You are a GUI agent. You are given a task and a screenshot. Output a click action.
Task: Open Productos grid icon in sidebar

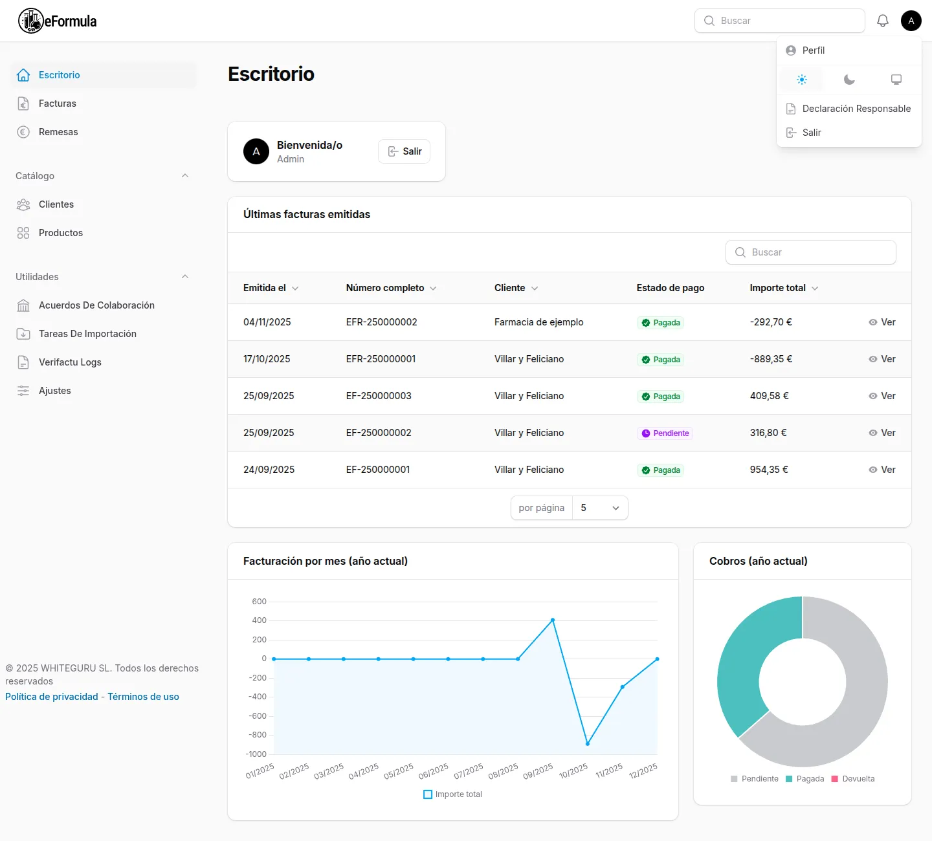pyautogui.click(x=23, y=233)
